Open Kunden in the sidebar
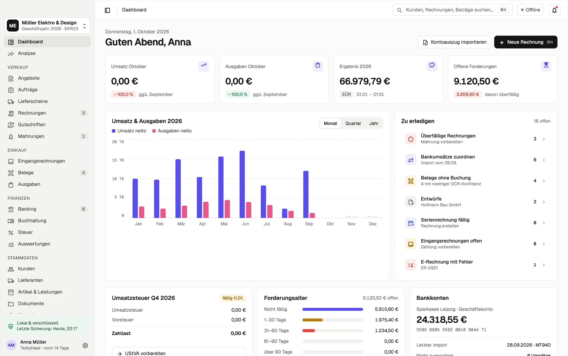The image size is (568, 356). pyautogui.click(x=47, y=269)
